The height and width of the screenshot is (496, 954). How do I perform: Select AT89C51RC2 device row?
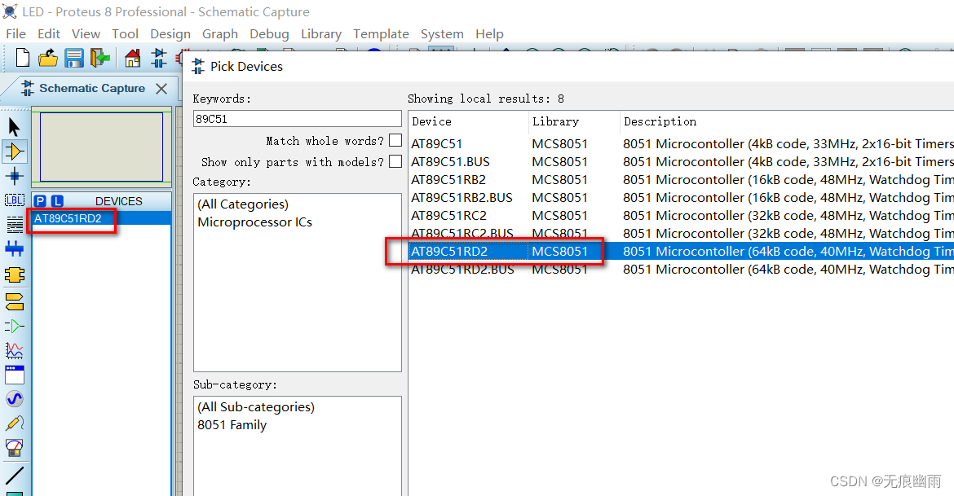682,215
